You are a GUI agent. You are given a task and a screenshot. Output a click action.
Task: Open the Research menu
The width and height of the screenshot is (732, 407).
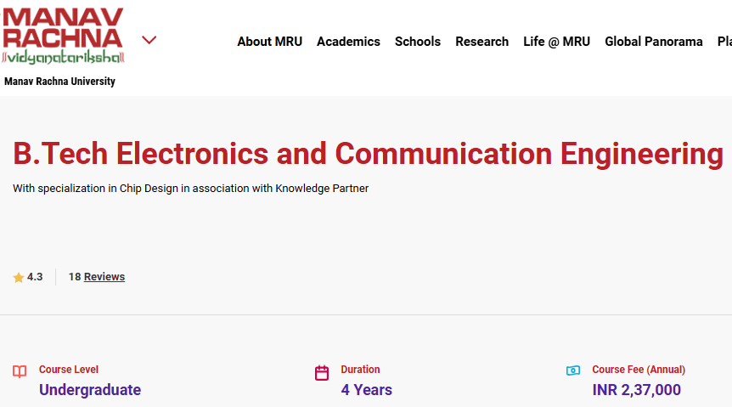pos(481,42)
